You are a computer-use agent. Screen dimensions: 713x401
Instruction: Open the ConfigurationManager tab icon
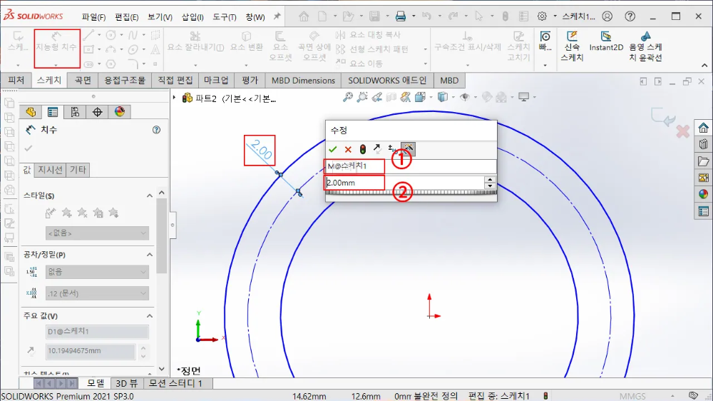point(75,112)
